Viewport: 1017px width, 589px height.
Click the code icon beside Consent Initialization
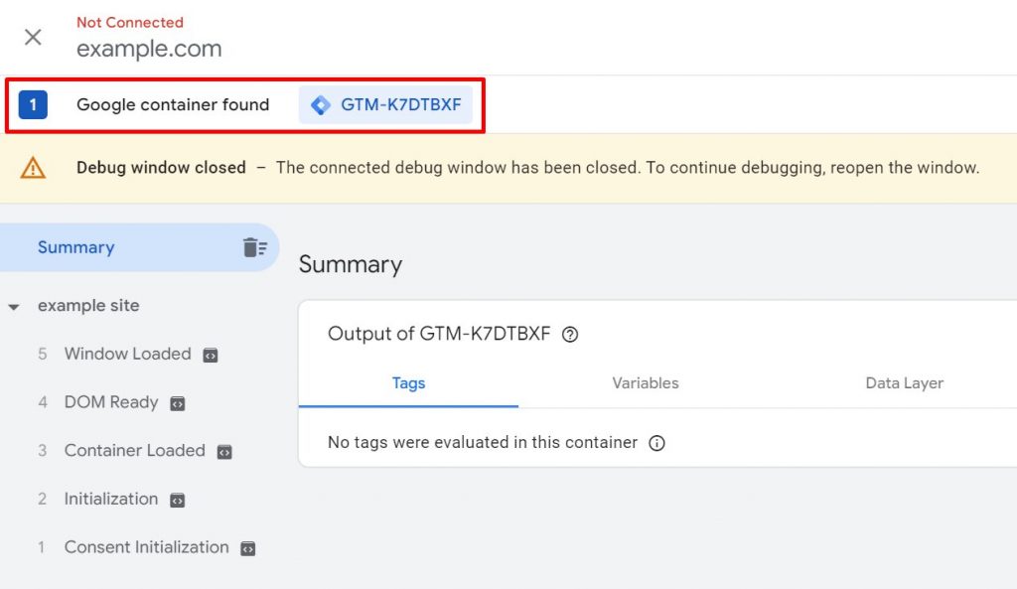248,548
